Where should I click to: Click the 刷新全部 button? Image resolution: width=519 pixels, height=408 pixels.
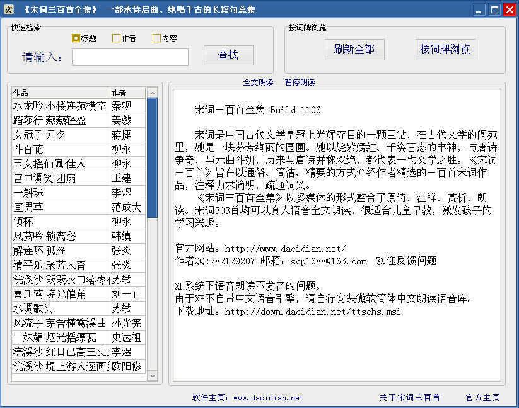point(354,49)
